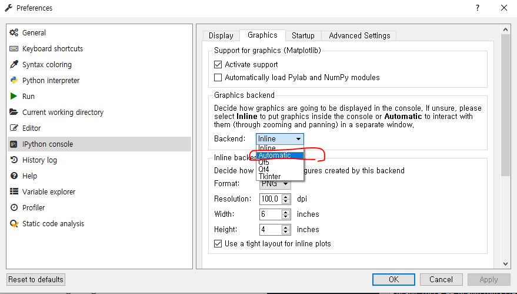Toggle tight layout for inline plots

pos(218,244)
